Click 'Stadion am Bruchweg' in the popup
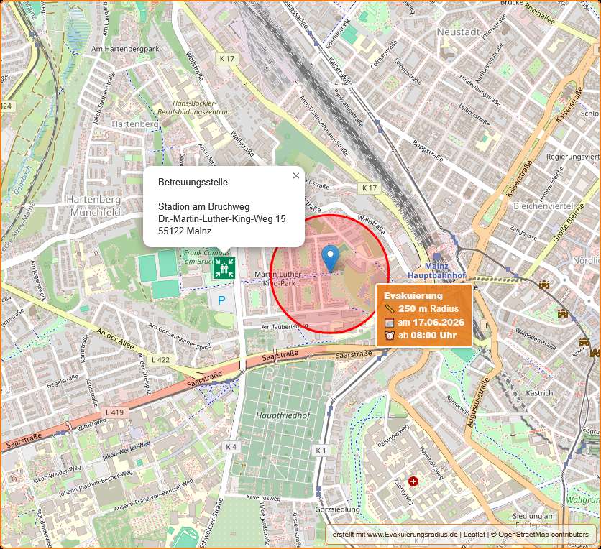601x549 pixels. pos(203,206)
